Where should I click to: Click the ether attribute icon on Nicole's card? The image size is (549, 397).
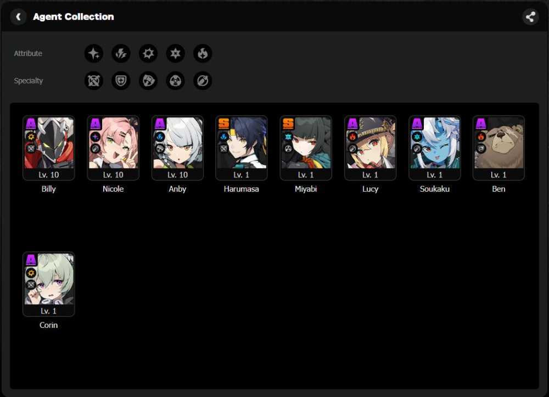click(95, 137)
